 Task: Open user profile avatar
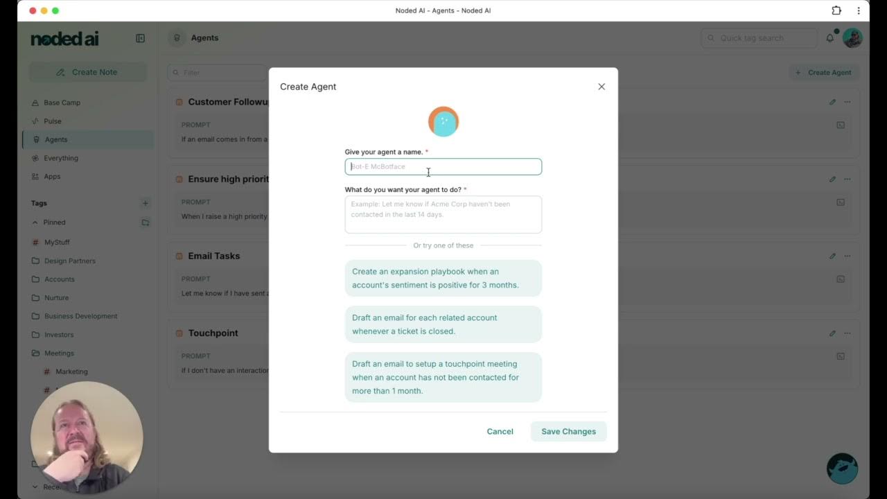[852, 38]
